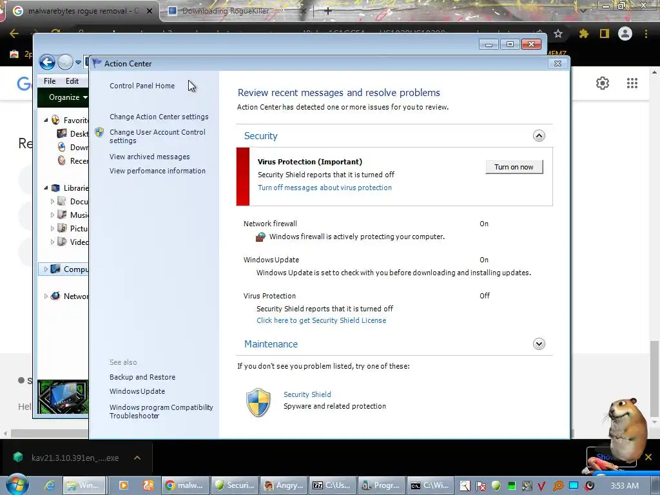This screenshot has width=660, height=495.
Task: Click the green shield tray icon
Action: tap(496, 486)
